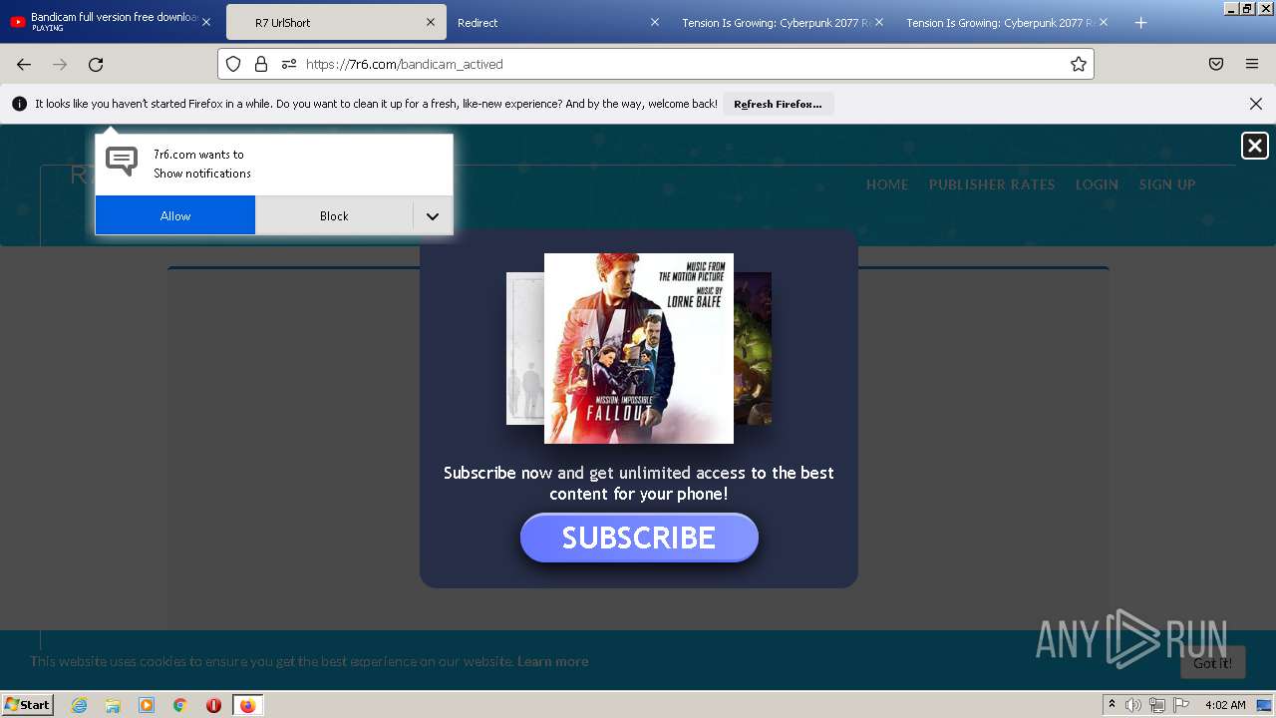Open the Firefox hamburger menu
1276x718 pixels.
coord(1252,64)
